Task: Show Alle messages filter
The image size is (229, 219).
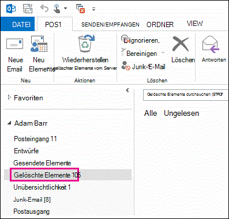Action: [151, 113]
